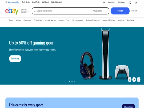Expand the My eBay menu
The image size is (144, 108).
click(x=122, y=2)
